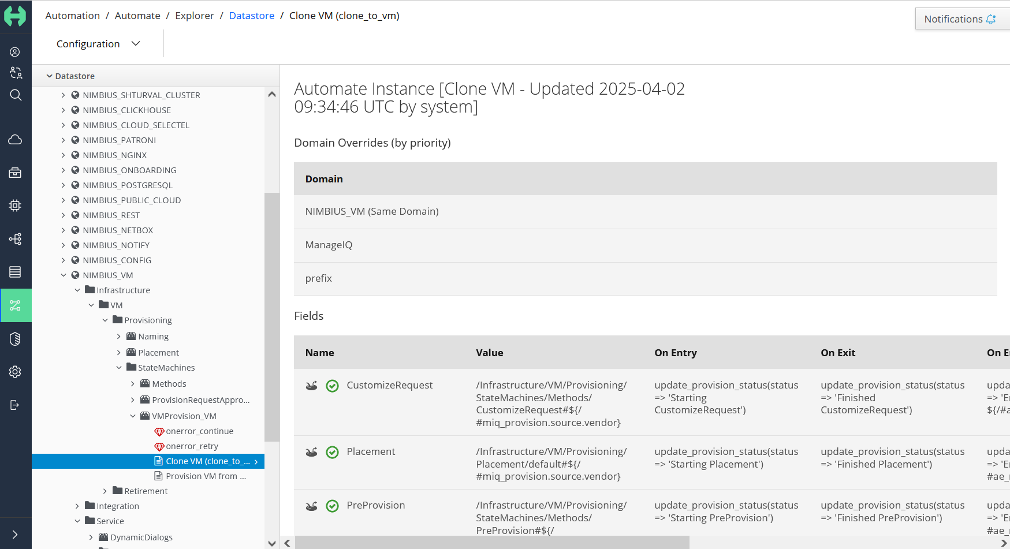Click the CustomizeRequest field name
This screenshot has width=1010, height=549.
(x=390, y=385)
